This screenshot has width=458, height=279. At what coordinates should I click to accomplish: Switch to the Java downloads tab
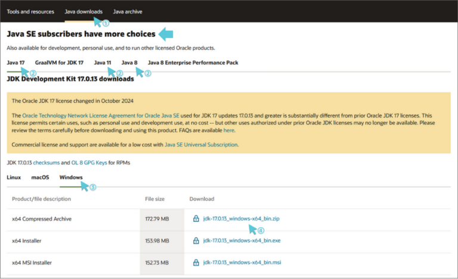tap(83, 11)
